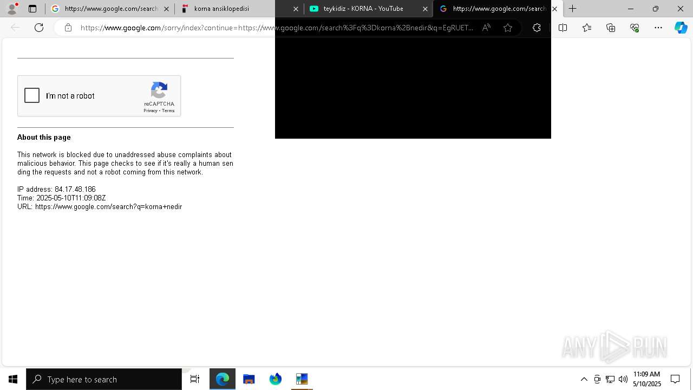Close the teykidiz KORNA YouTube tab
Viewport: 693px width, 390px height.
pos(425,9)
